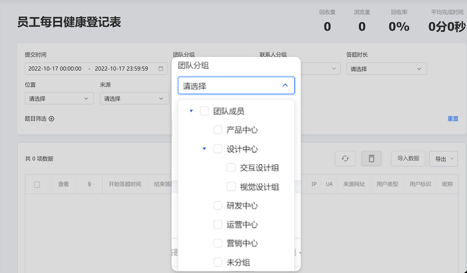
Task: Click the 题目筛选 label
Action: pos(35,118)
